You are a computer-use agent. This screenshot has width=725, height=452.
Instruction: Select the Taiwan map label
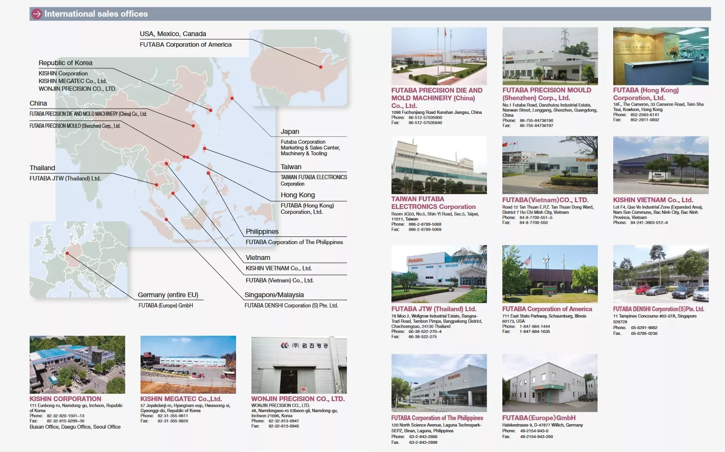(291, 167)
